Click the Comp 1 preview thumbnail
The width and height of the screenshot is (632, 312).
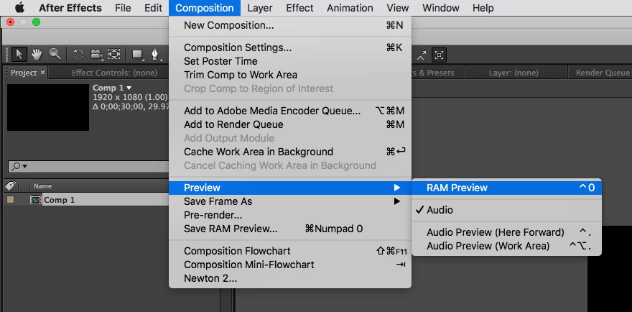pos(48,107)
